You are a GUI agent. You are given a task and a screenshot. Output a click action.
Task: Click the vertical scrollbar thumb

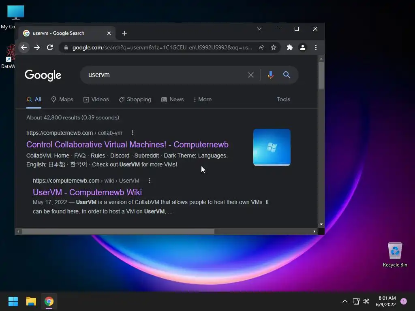tap(321, 75)
